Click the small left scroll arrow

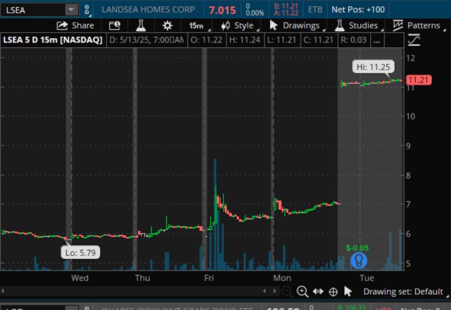pyautogui.click(x=264, y=291)
